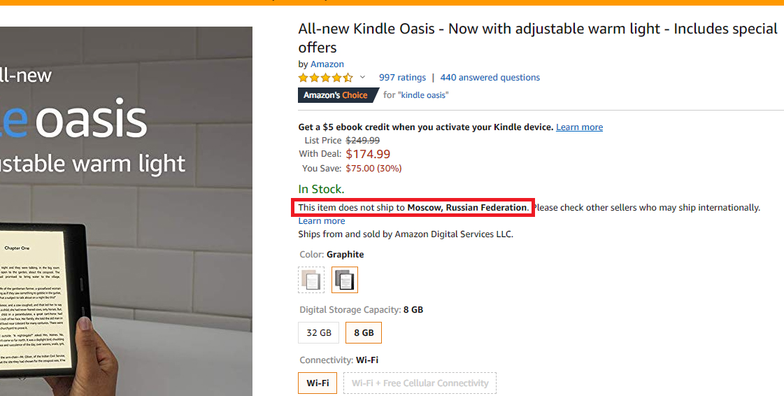This screenshot has width=784, height=396.
Task: Expand the rating breakdown chevron beside stars
Action: click(x=362, y=77)
